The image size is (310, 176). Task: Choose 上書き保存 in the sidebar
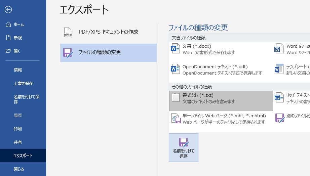coord(23,83)
